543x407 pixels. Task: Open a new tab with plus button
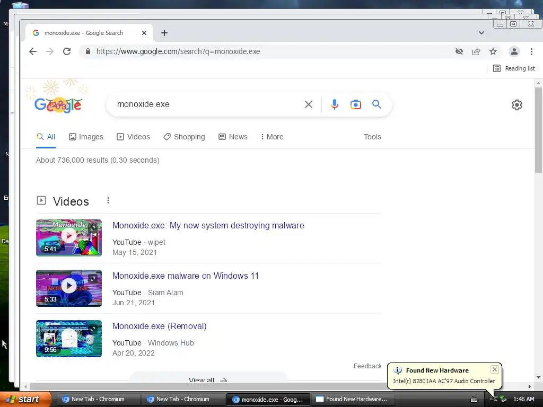pyautogui.click(x=164, y=33)
